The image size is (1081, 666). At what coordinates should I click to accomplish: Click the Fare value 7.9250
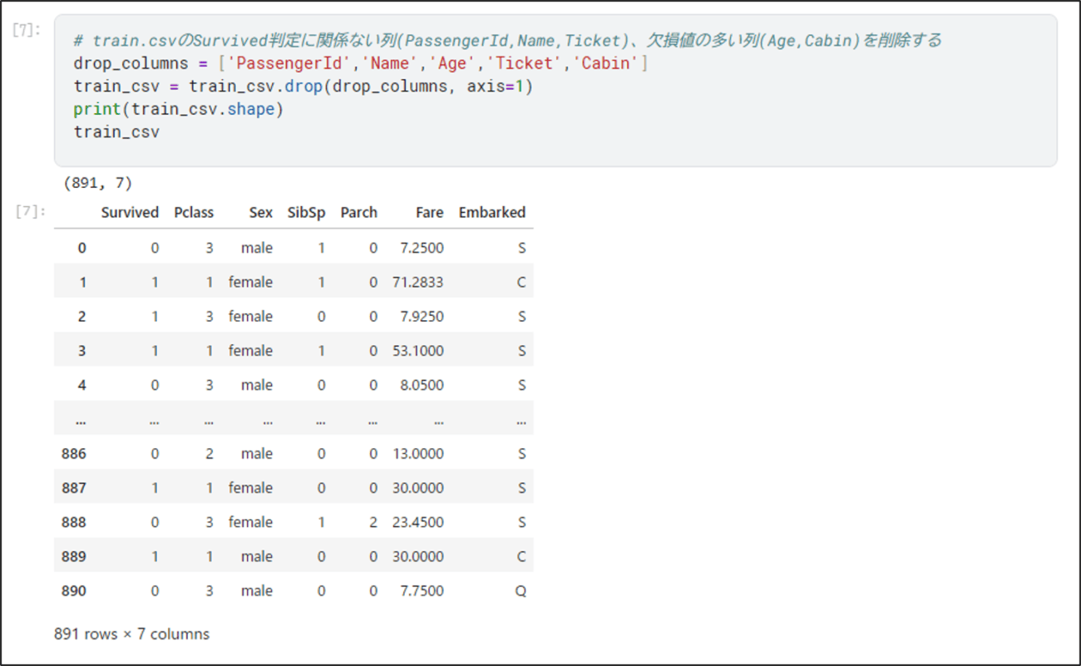pyautogui.click(x=422, y=316)
